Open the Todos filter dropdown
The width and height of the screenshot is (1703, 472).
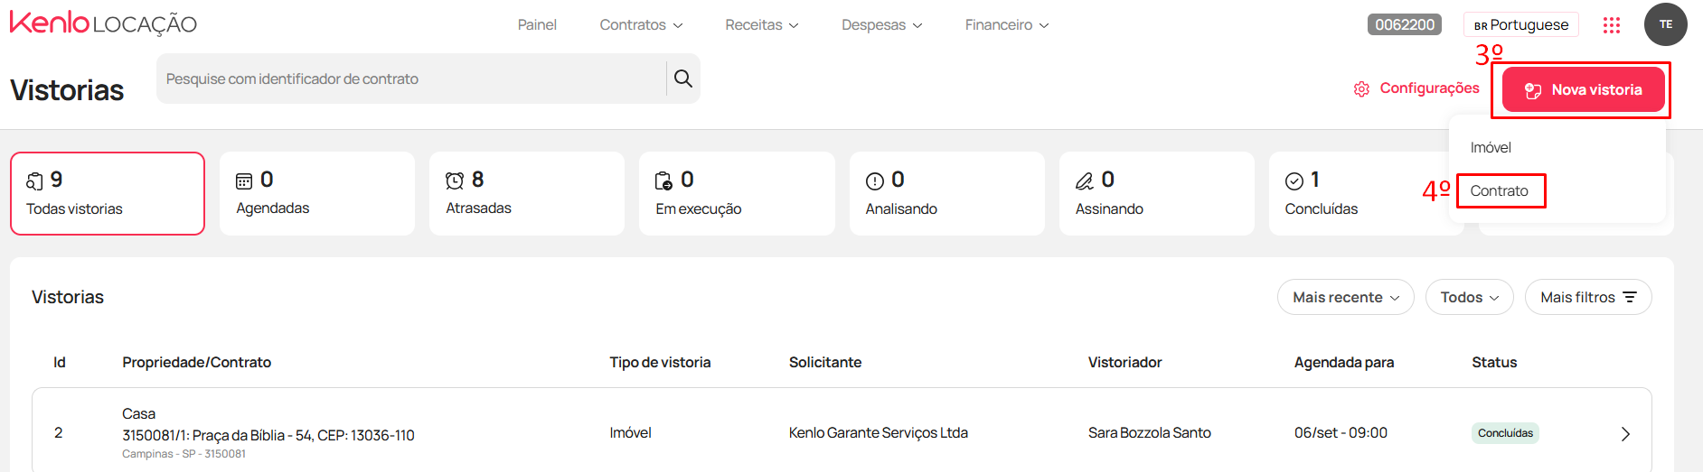click(x=1469, y=297)
